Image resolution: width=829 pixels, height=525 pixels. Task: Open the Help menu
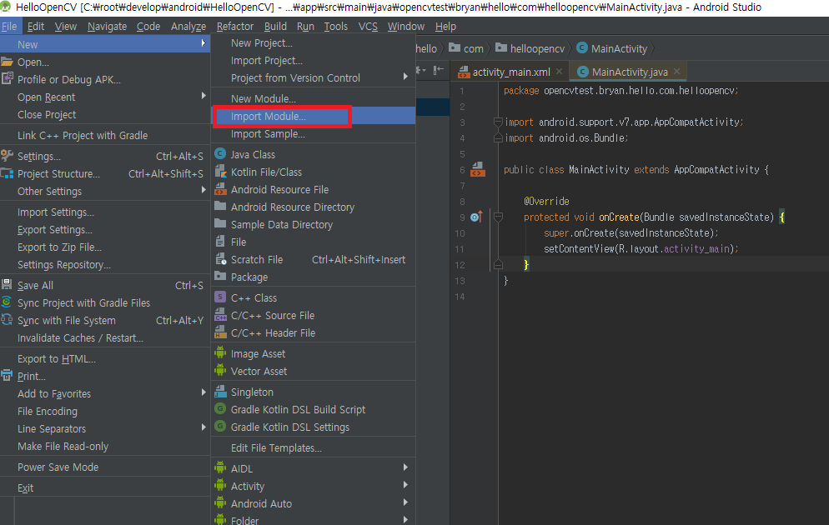[x=445, y=27]
